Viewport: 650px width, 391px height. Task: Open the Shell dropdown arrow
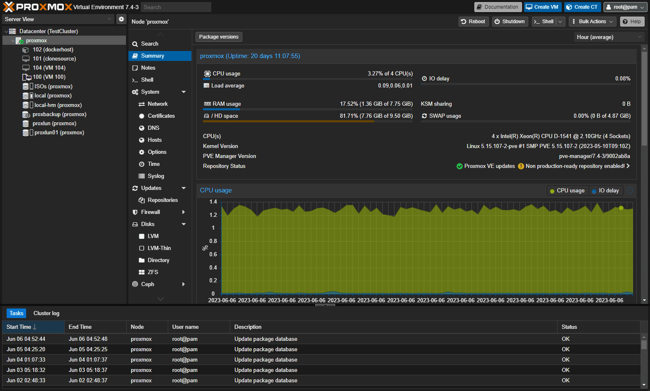coord(560,22)
